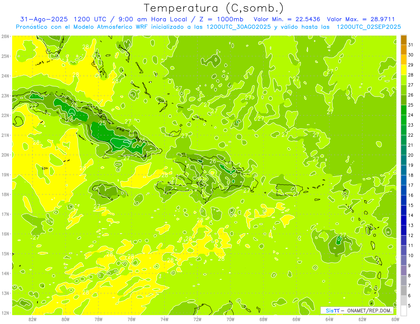Viewport: 420px width, 324px height.
Task: Click the white legend swatch below 5
Action: click(x=404, y=310)
